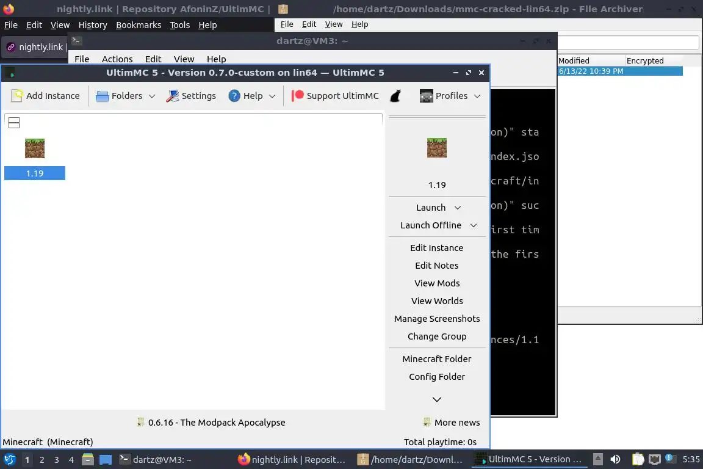This screenshot has width=703, height=469.
Task: Click the Help toolbar button
Action: pyautogui.click(x=246, y=96)
